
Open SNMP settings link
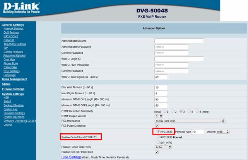7,101
